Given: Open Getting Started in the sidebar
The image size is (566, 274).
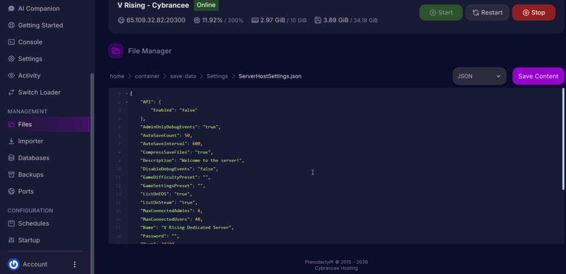Looking at the screenshot, I should click(x=35, y=25).
